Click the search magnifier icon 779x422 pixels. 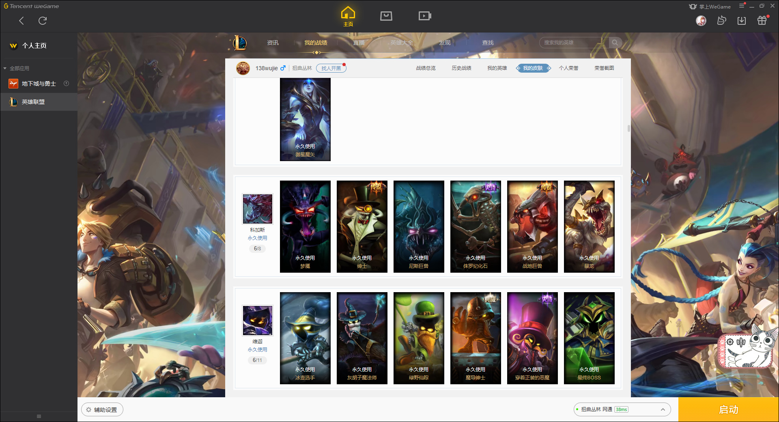(615, 43)
